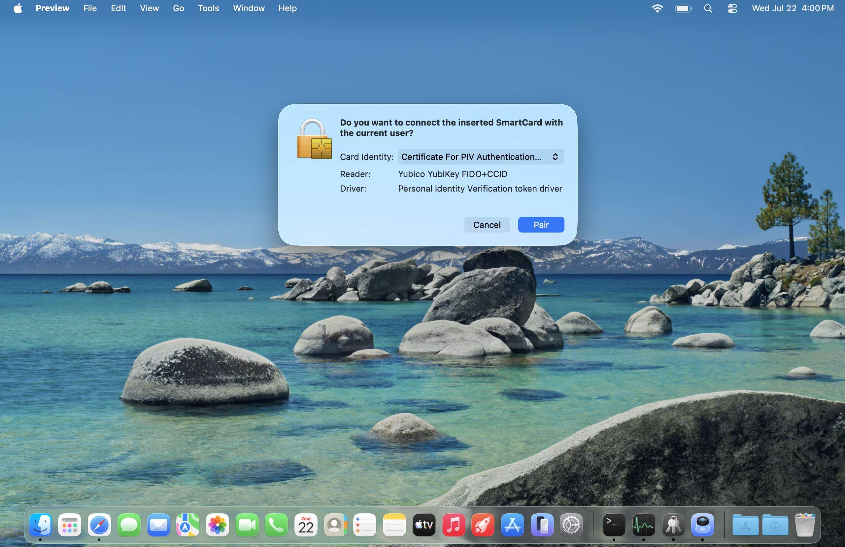Open Mail from the Dock
Screen dimensions: 845x547
[x=158, y=525]
